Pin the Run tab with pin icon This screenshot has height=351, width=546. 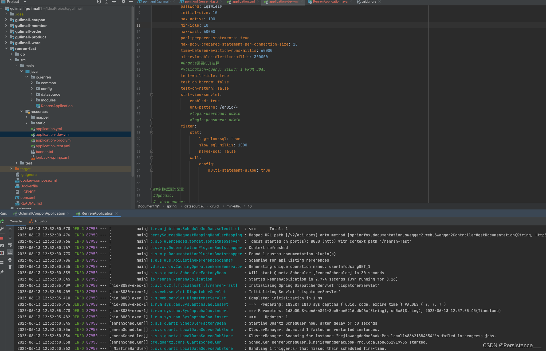click(2, 272)
